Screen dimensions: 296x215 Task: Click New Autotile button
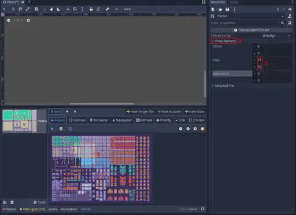click(x=169, y=112)
